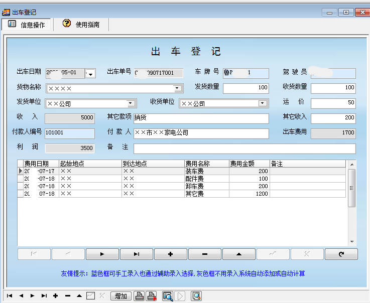Click printer icon with red arrow

tap(152, 296)
